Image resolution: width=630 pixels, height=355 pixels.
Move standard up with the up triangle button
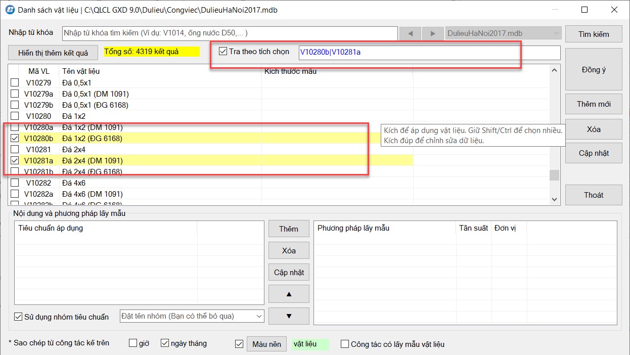click(x=289, y=294)
